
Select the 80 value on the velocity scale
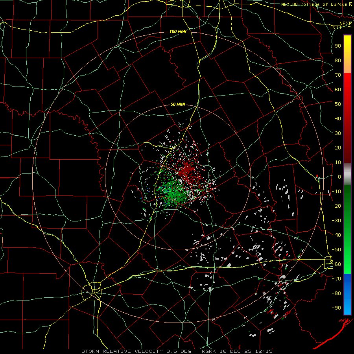coord(338,60)
